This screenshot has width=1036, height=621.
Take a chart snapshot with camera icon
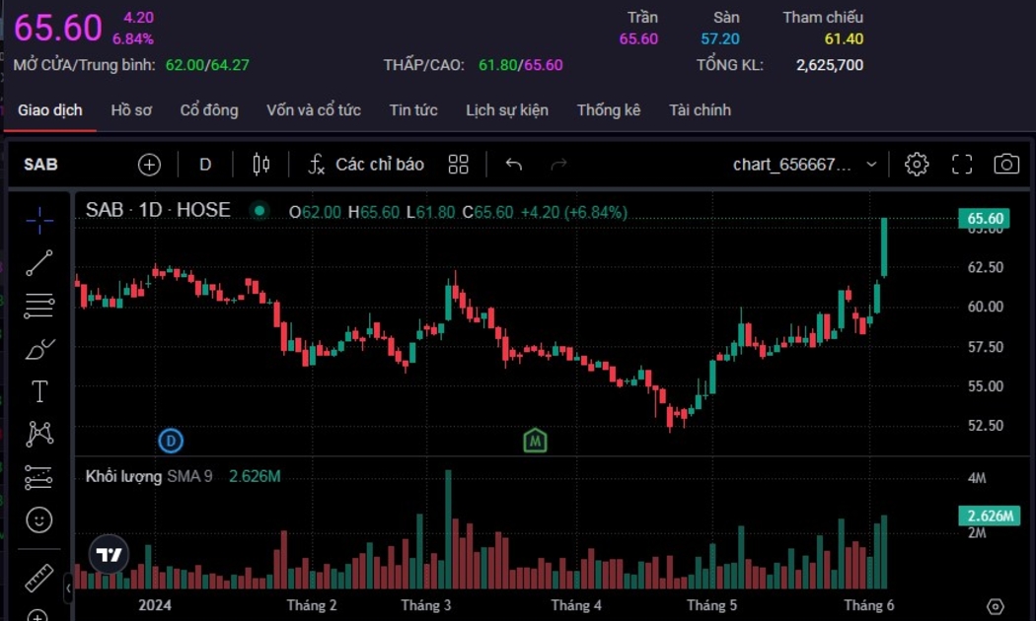click(x=1005, y=165)
